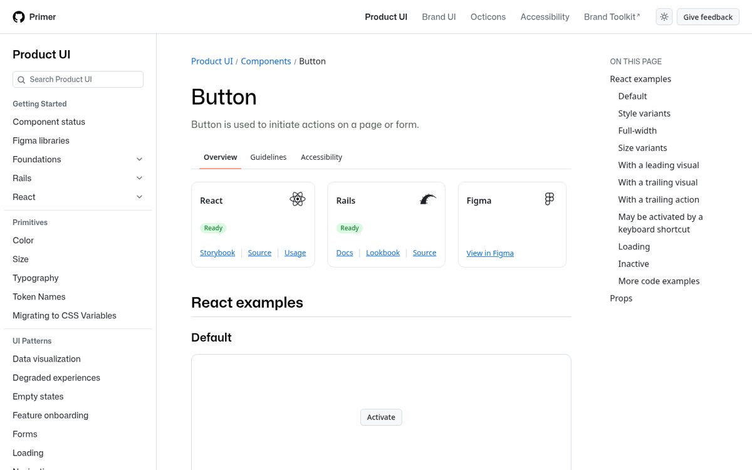Viewport: 752px width, 470px height.
Task: Open the Rails Docs link
Action: (x=345, y=253)
